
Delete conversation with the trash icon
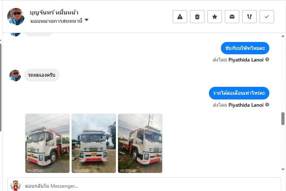click(197, 17)
